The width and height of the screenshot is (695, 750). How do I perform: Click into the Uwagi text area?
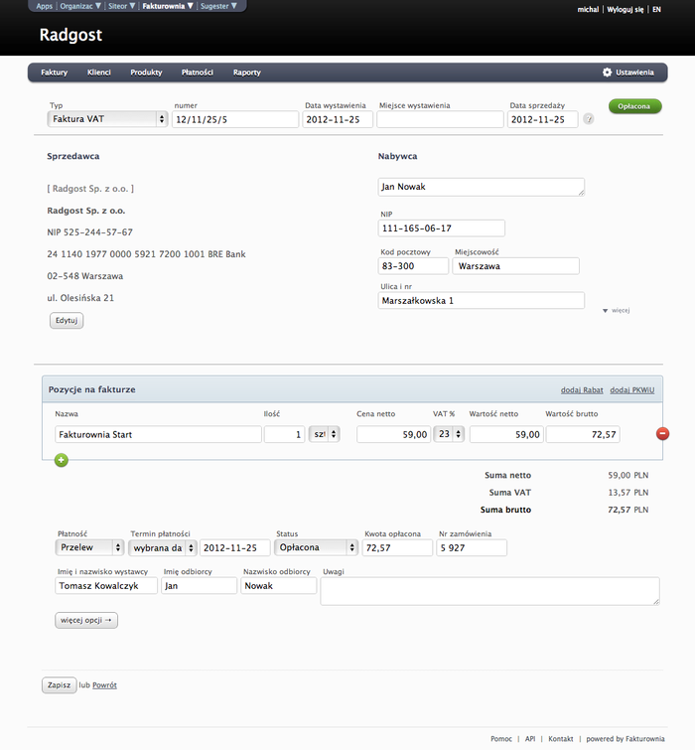tap(489, 590)
